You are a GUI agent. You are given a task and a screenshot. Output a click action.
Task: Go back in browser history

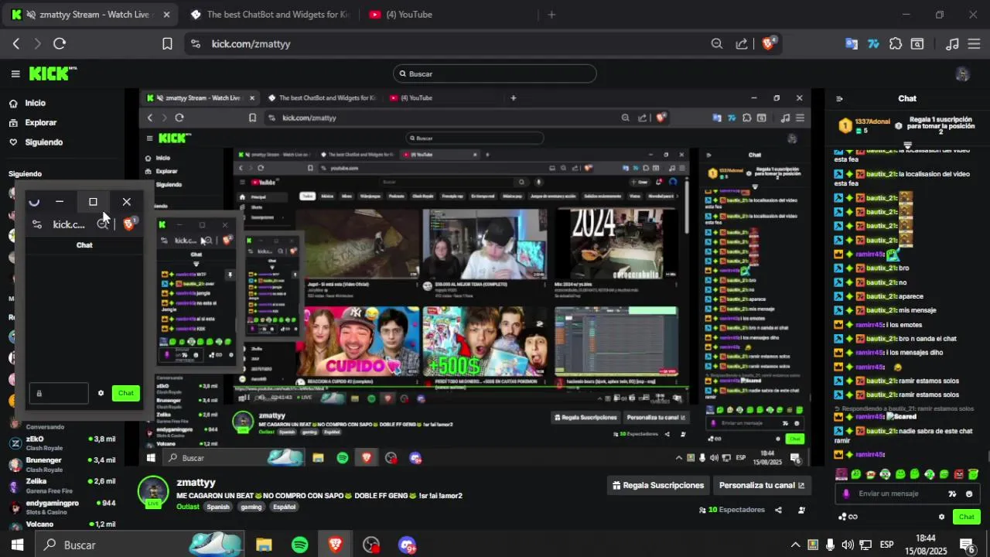(16, 44)
